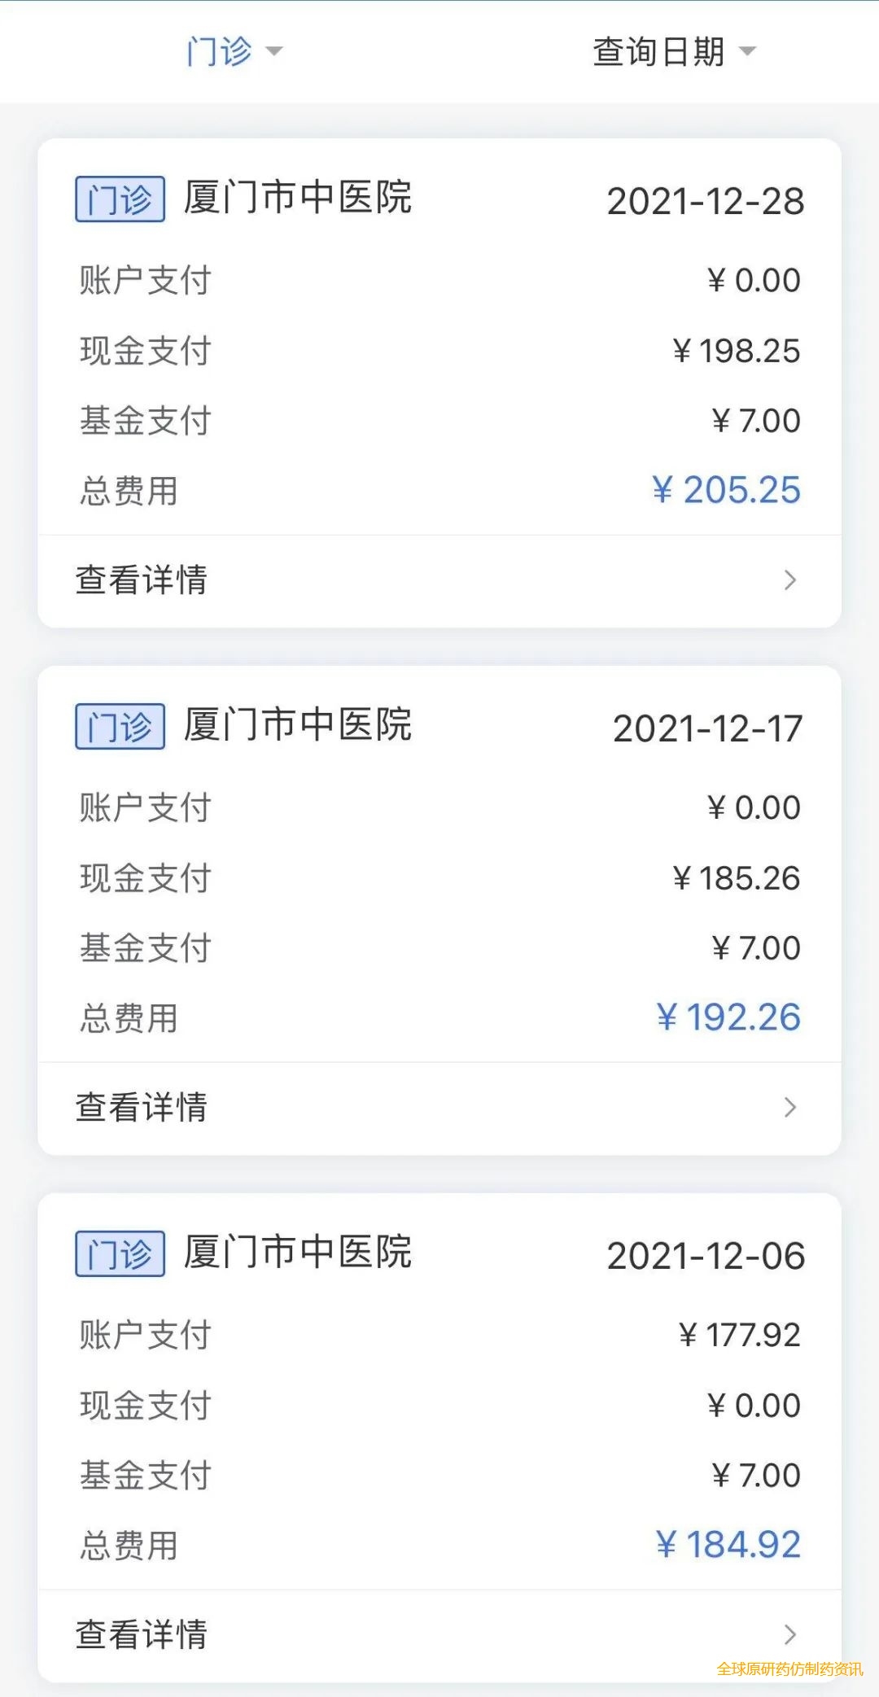
Task: Click 门诊 tag on 2021-12-17 record
Action: pos(120,727)
